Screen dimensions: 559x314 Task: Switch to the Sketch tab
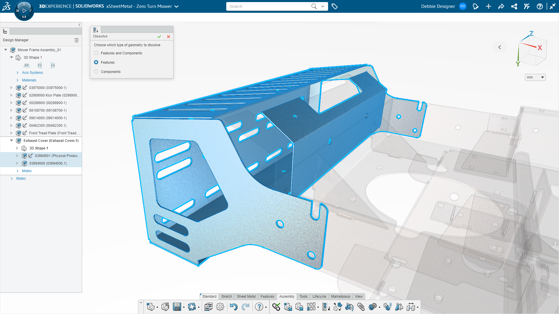pos(227,297)
